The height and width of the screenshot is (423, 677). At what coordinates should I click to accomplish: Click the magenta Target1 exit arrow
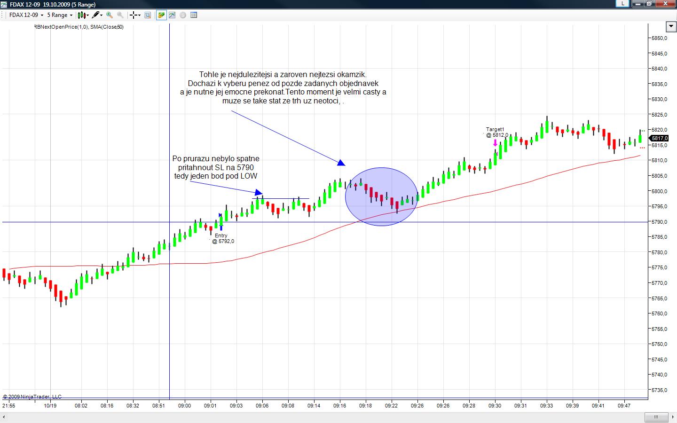[495, 143]
